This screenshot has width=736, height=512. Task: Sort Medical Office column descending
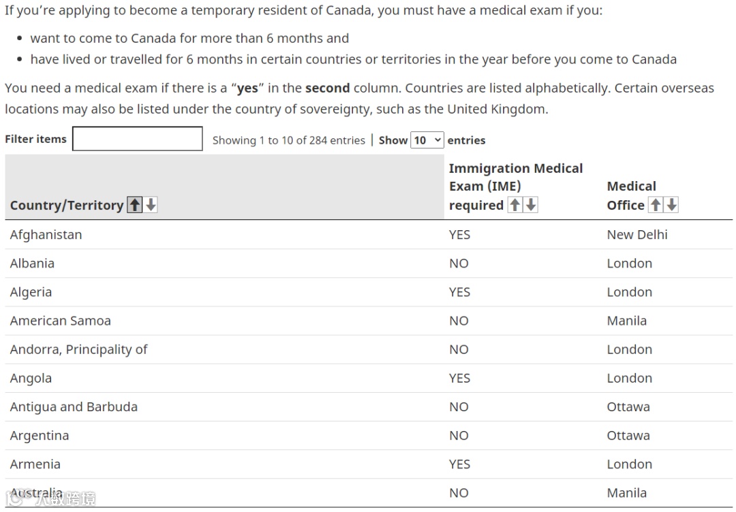pyautogui.click(x=671, y=205)
